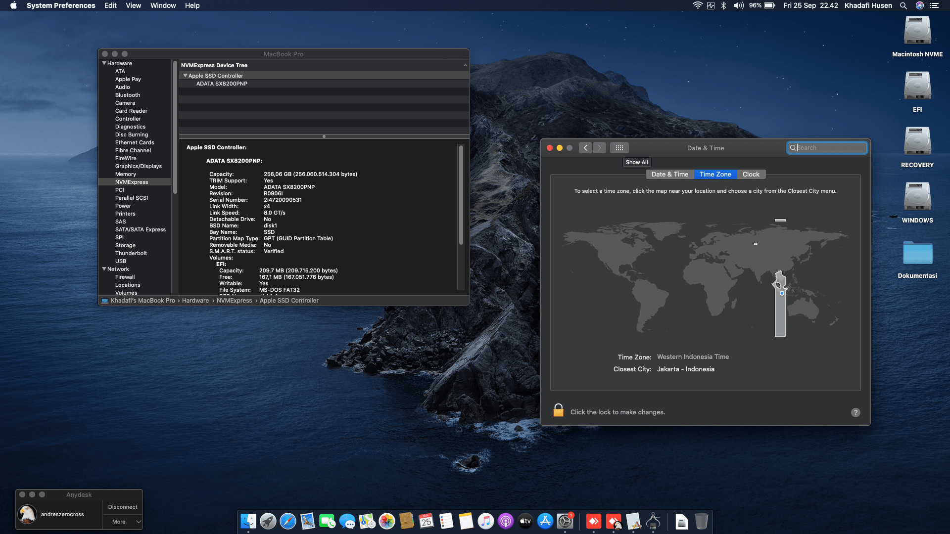Select Firewall under Network
950x534 pixels.
tap(125, 277)
